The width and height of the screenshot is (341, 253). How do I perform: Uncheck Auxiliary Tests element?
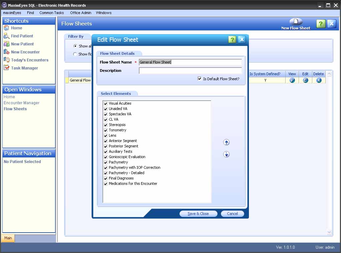coord(106,152)
